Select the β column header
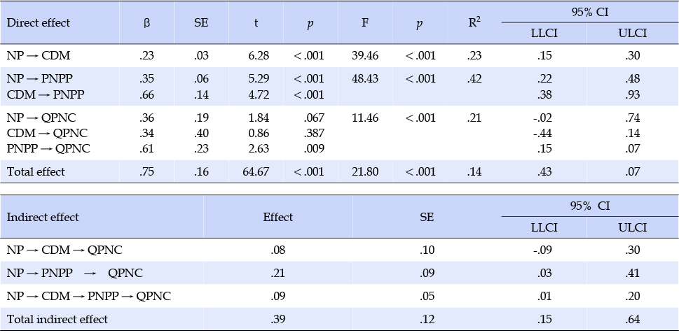The height and width of the screenshot is (333, 679). (146, 23)
